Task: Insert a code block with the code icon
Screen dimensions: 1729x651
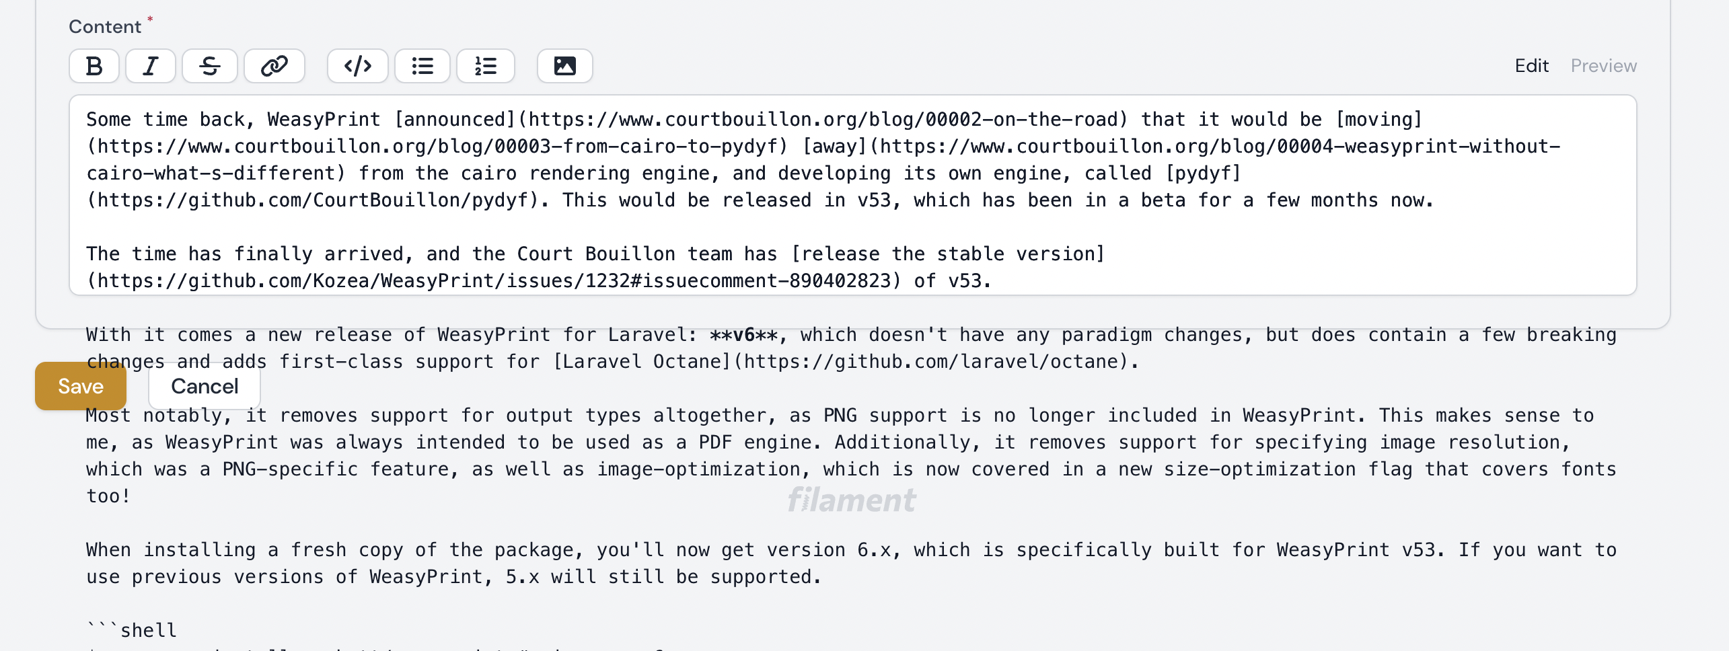Action: [x=357, y=65]
